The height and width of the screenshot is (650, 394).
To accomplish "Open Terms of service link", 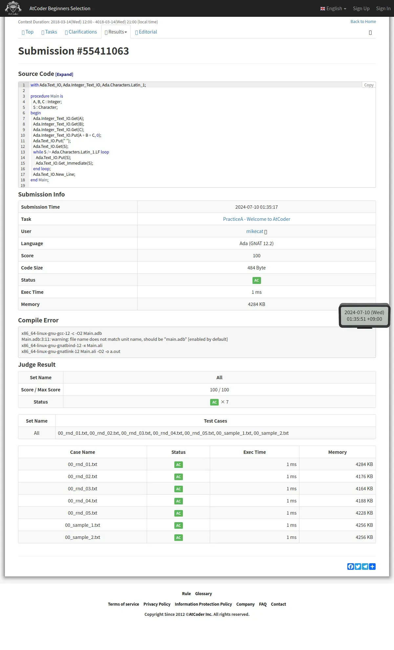I will pyautogui.click(x=123, y=604).
